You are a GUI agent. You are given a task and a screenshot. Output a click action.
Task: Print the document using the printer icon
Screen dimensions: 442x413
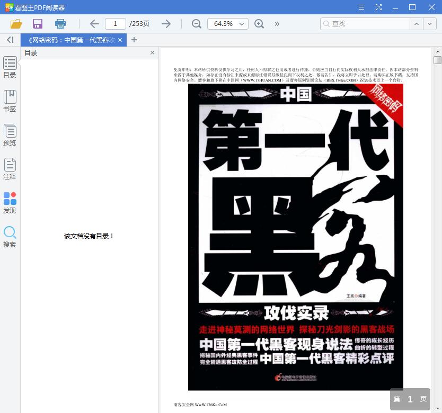(x=59, y=24)
